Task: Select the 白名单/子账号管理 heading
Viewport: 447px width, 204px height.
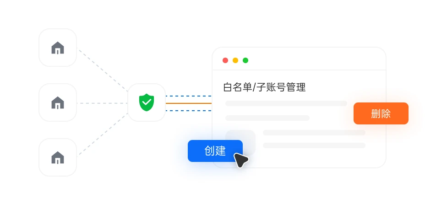Action: pyautogui.click(x=264, y=87)
